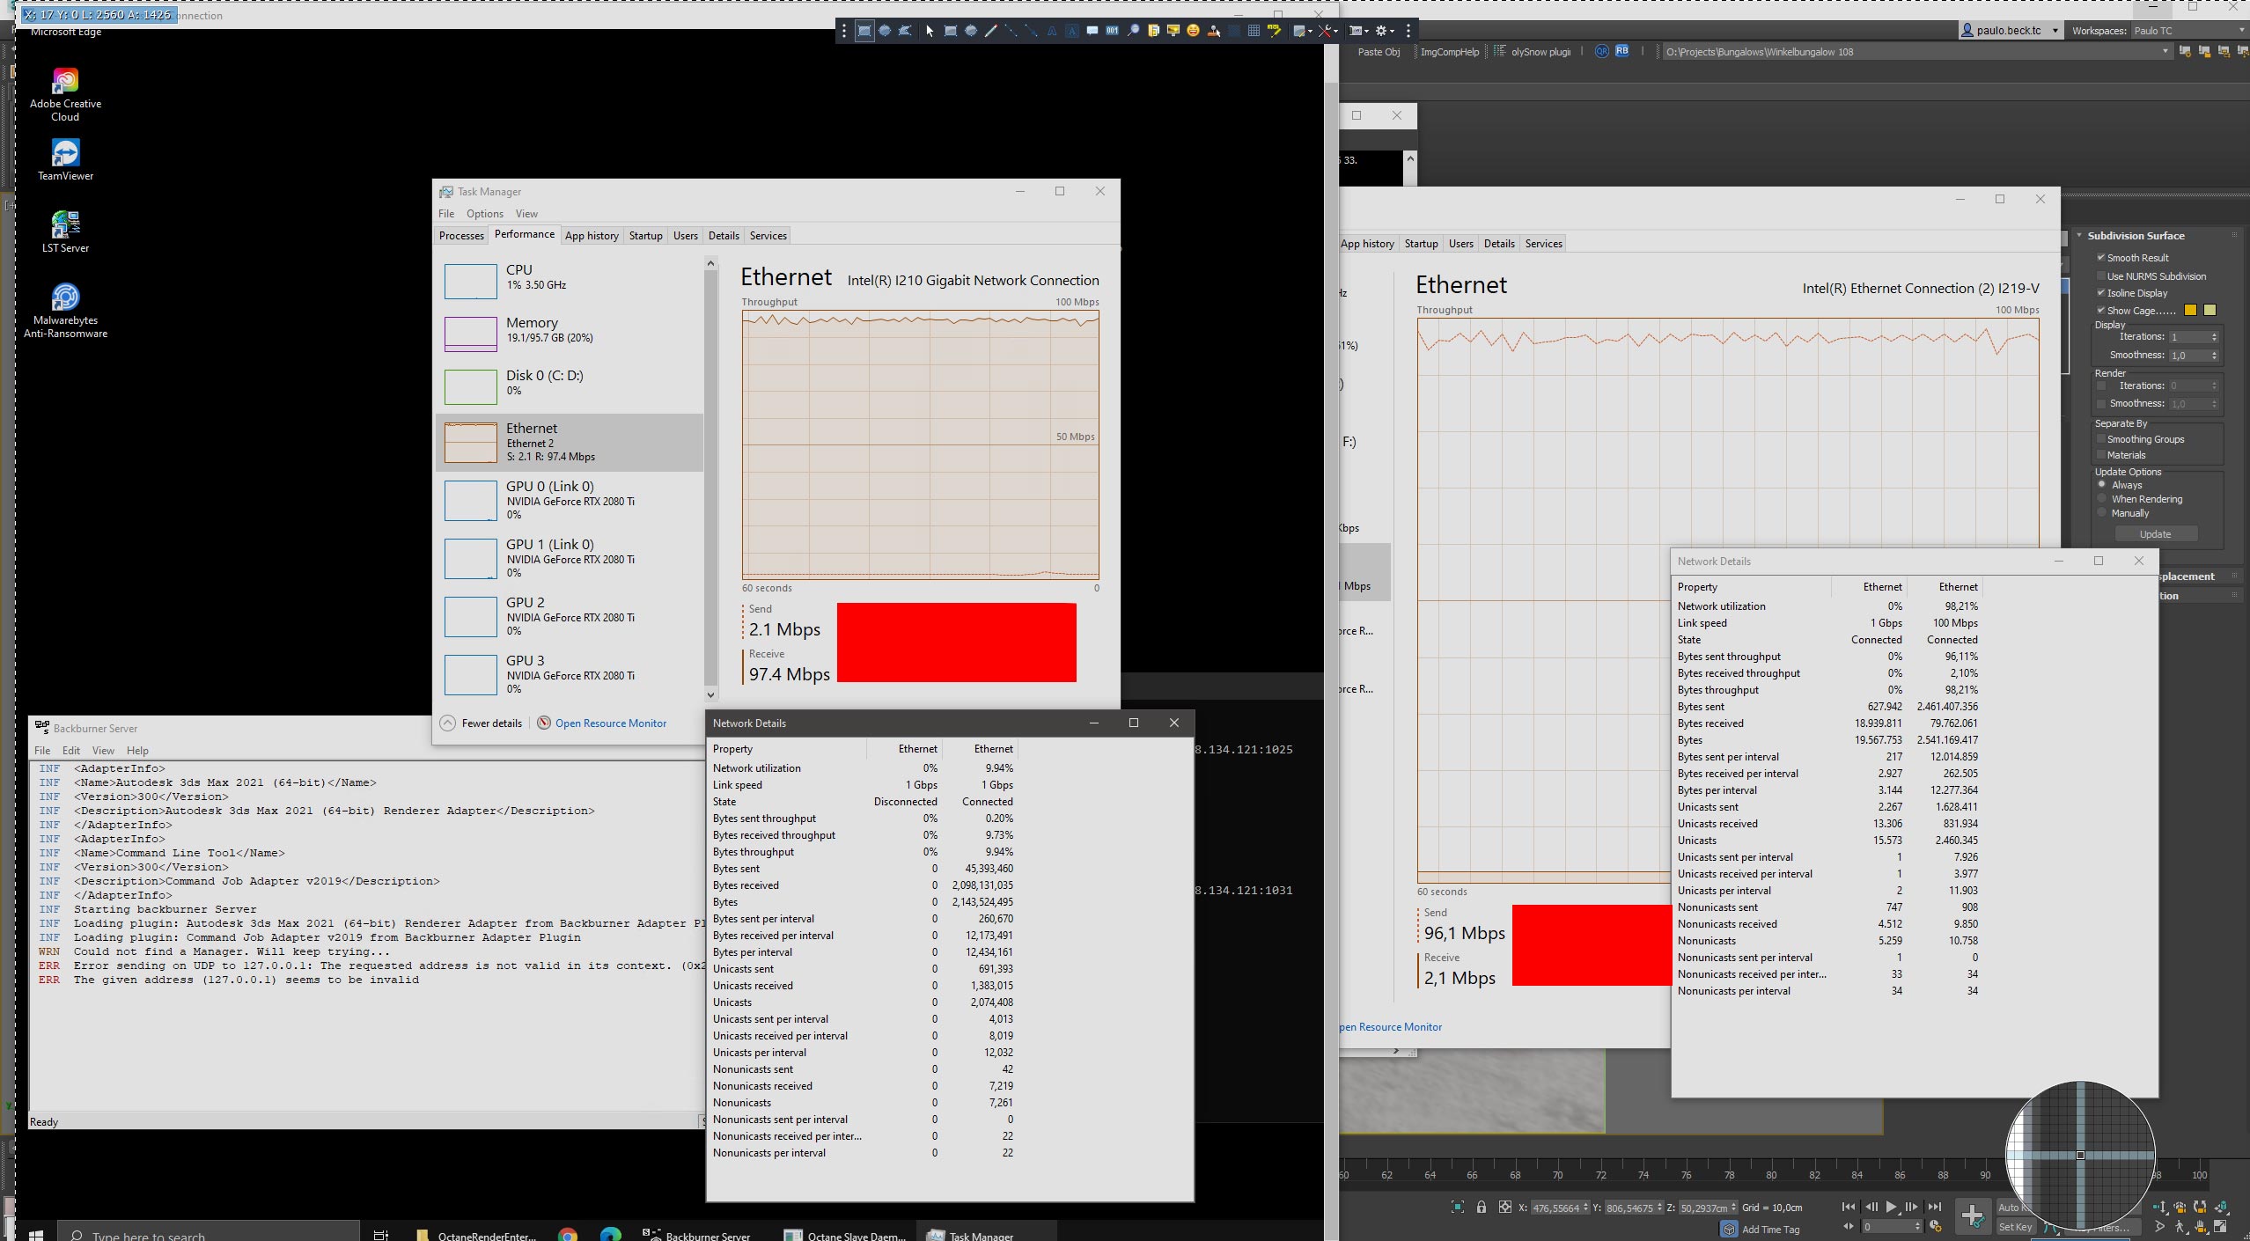
Task: Click the Isolate Selection toggle icon
Action: [x=1457, y=1208]
